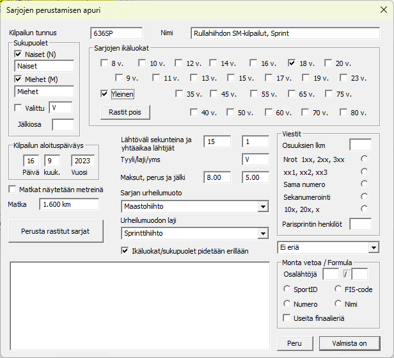Select the SportID radio button

(287, 289)
